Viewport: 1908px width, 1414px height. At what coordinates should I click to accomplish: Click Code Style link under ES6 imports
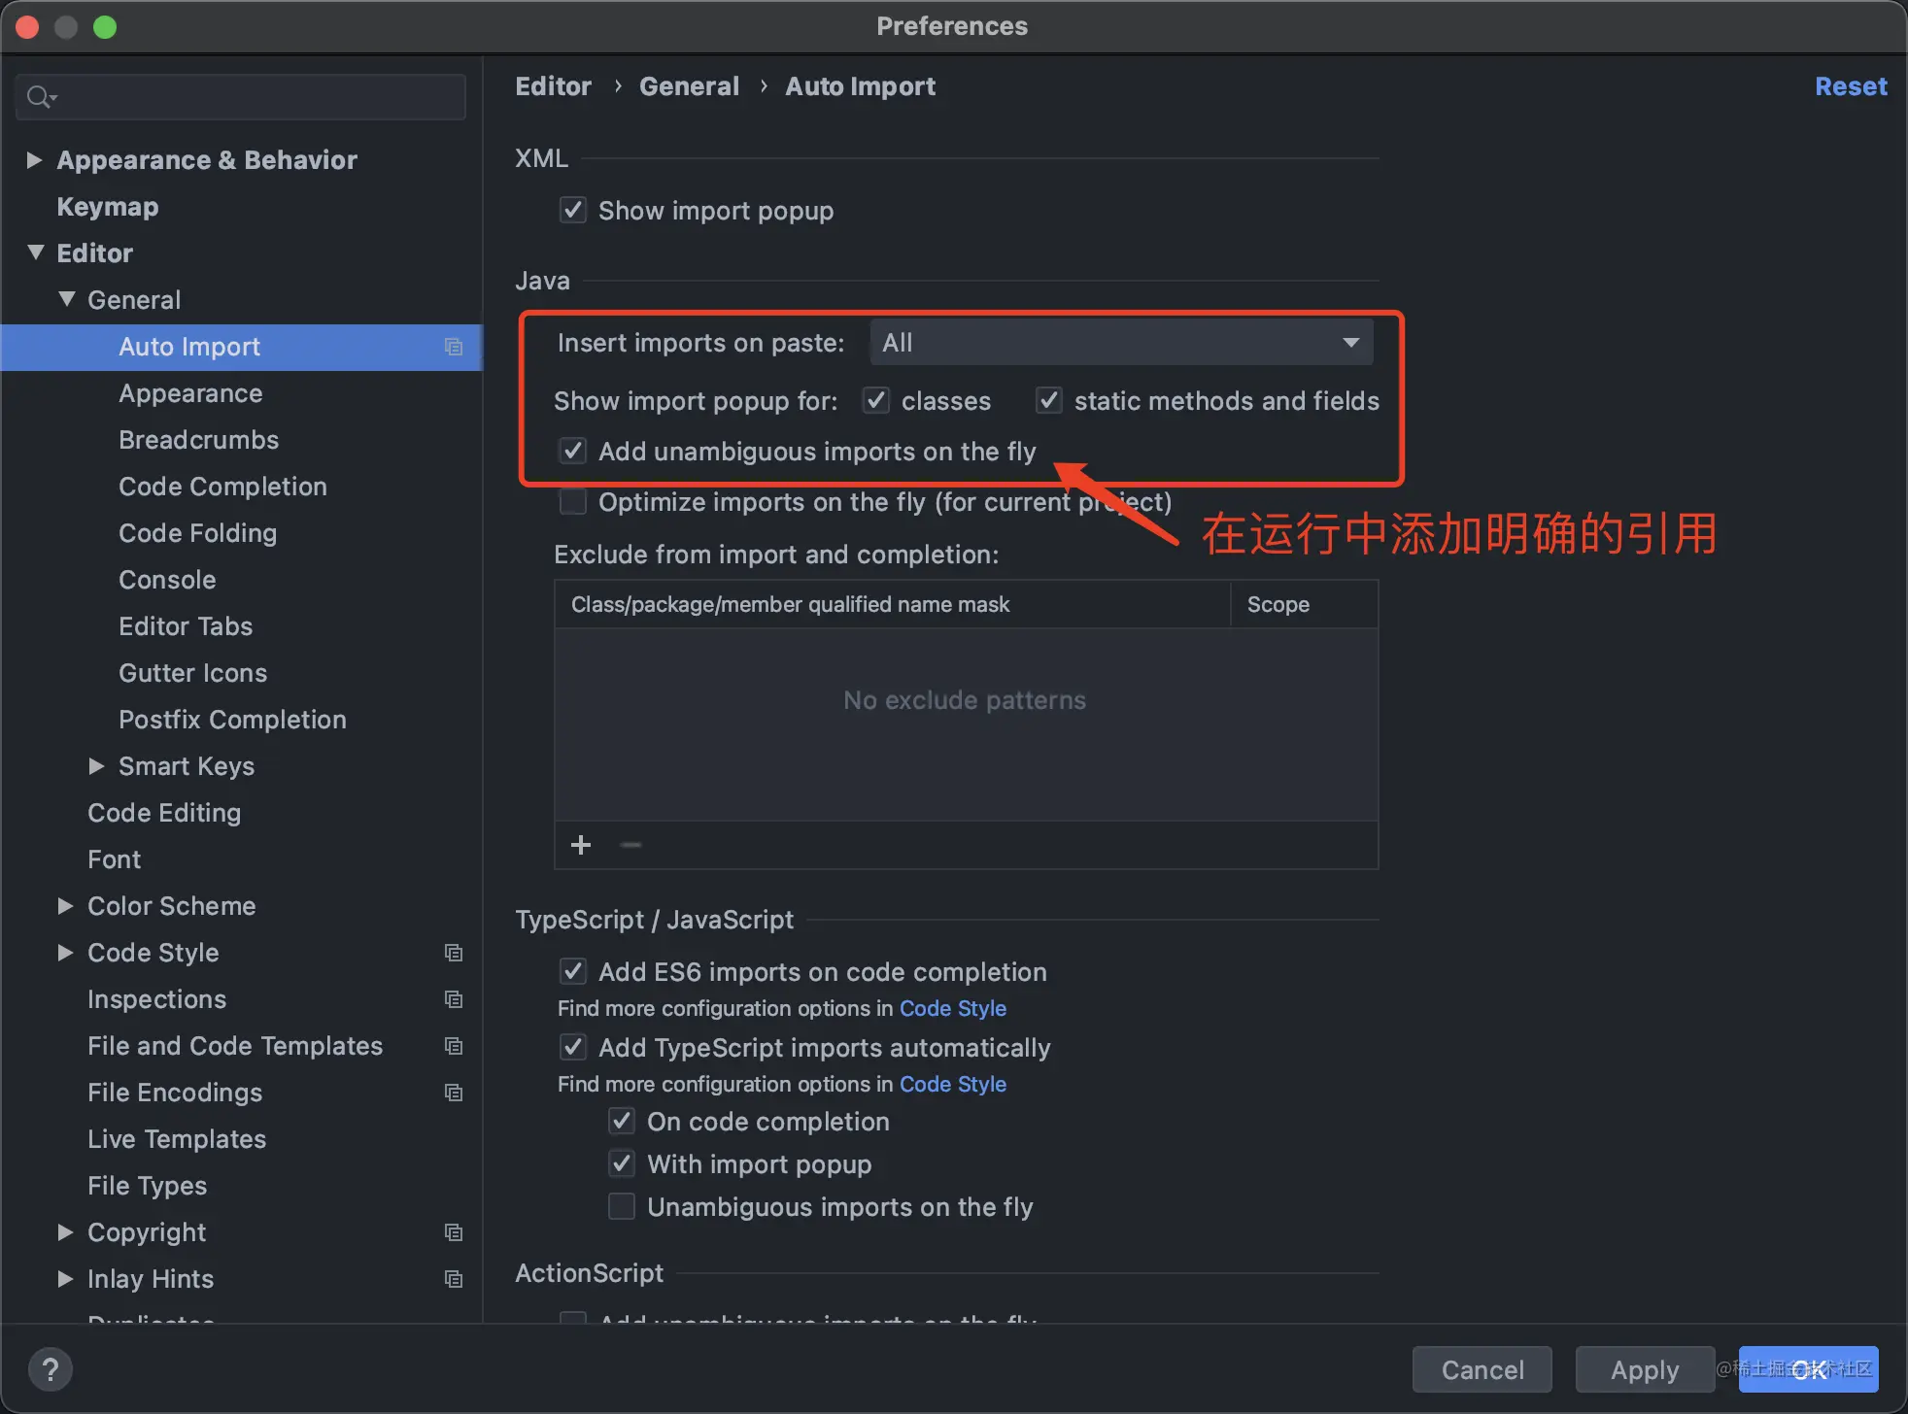click(952, 1008)
